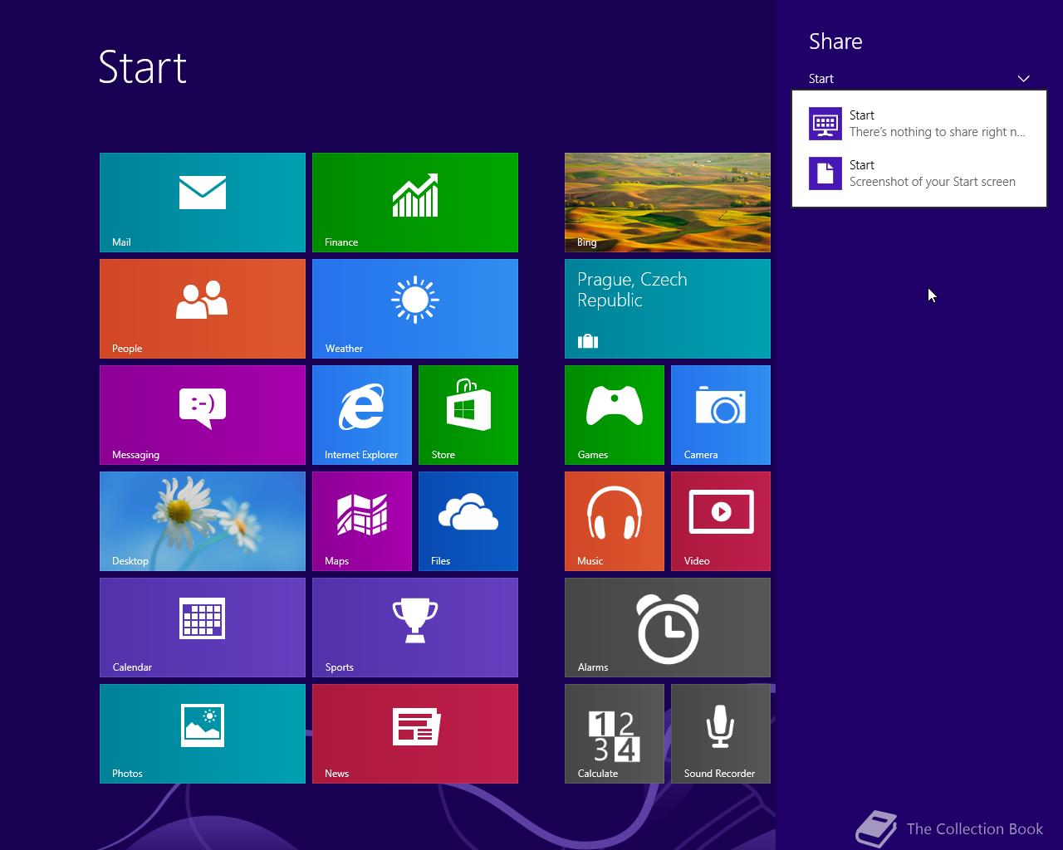Open the Bing landscape tile
This screenshot has height=850, width=1063.
668,203
